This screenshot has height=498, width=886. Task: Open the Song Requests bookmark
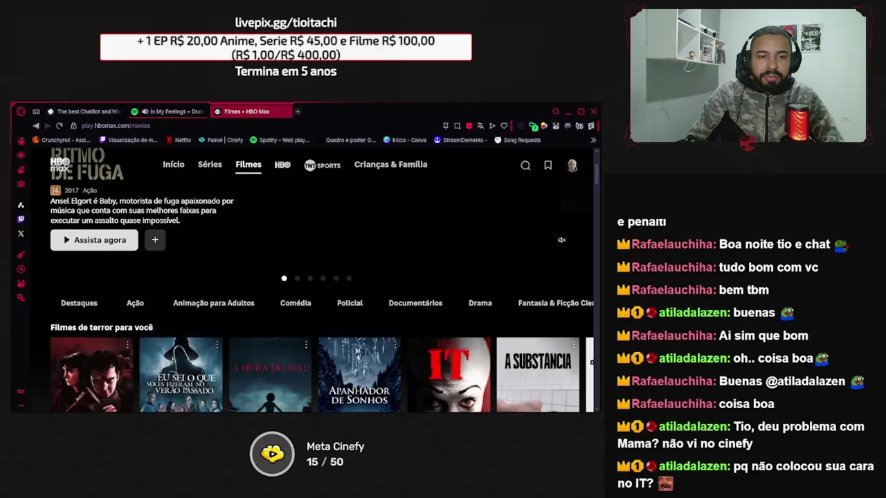coord(517,140)
